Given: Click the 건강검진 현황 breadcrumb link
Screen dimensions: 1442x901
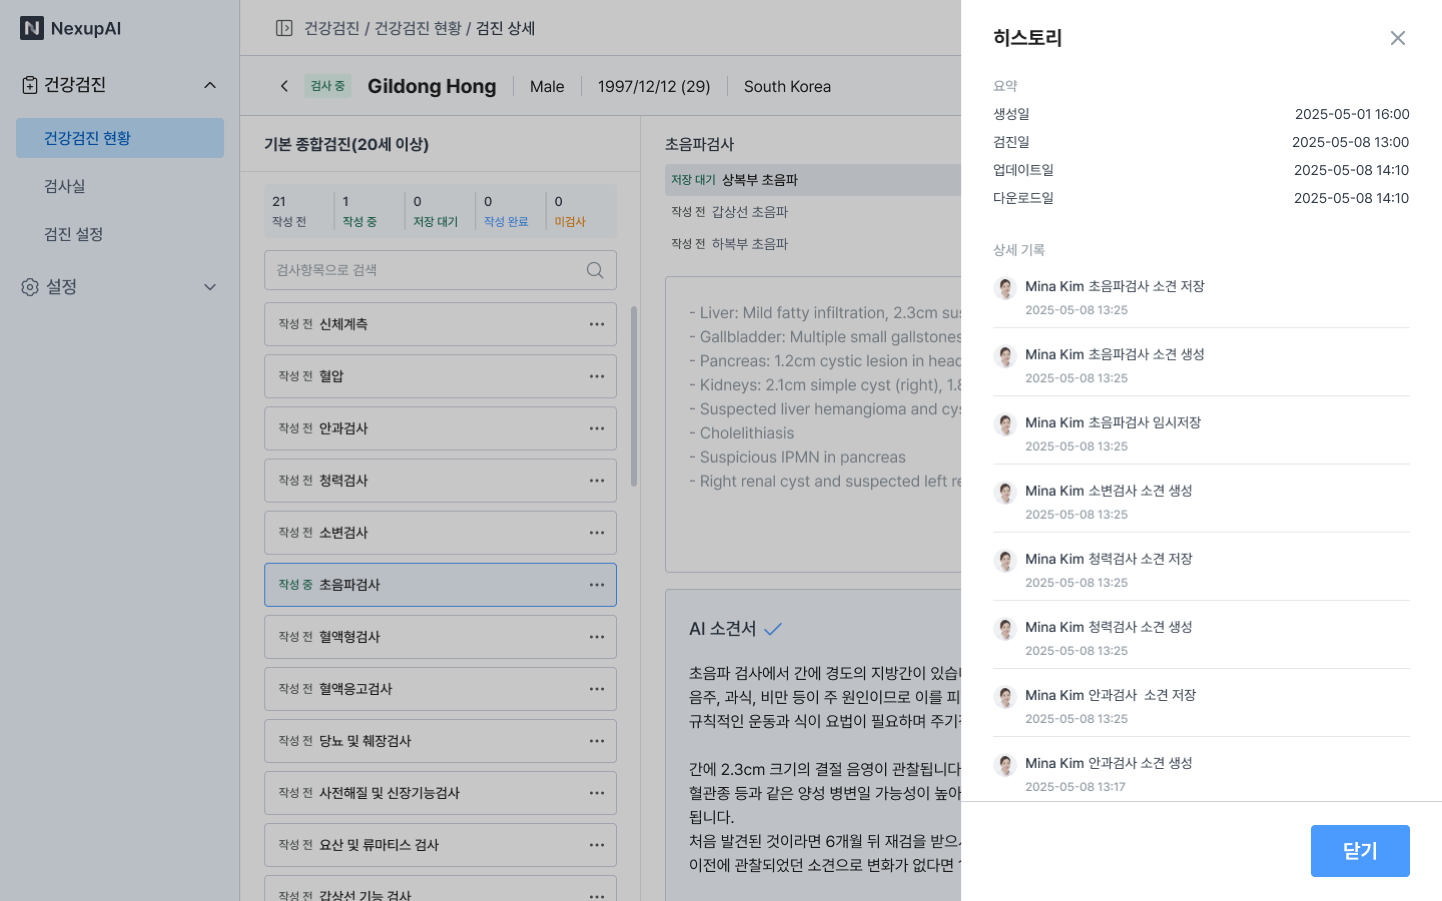Looking at the screenshot, I should click(417, 28).
